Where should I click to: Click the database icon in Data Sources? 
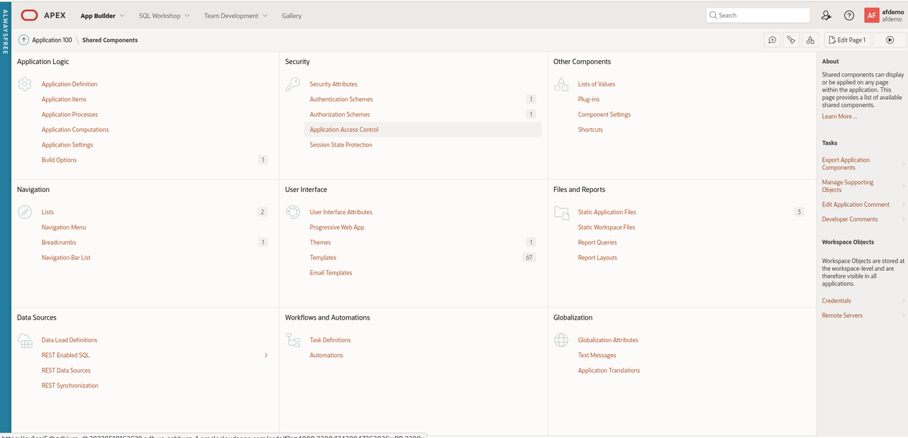click(25, 339)
